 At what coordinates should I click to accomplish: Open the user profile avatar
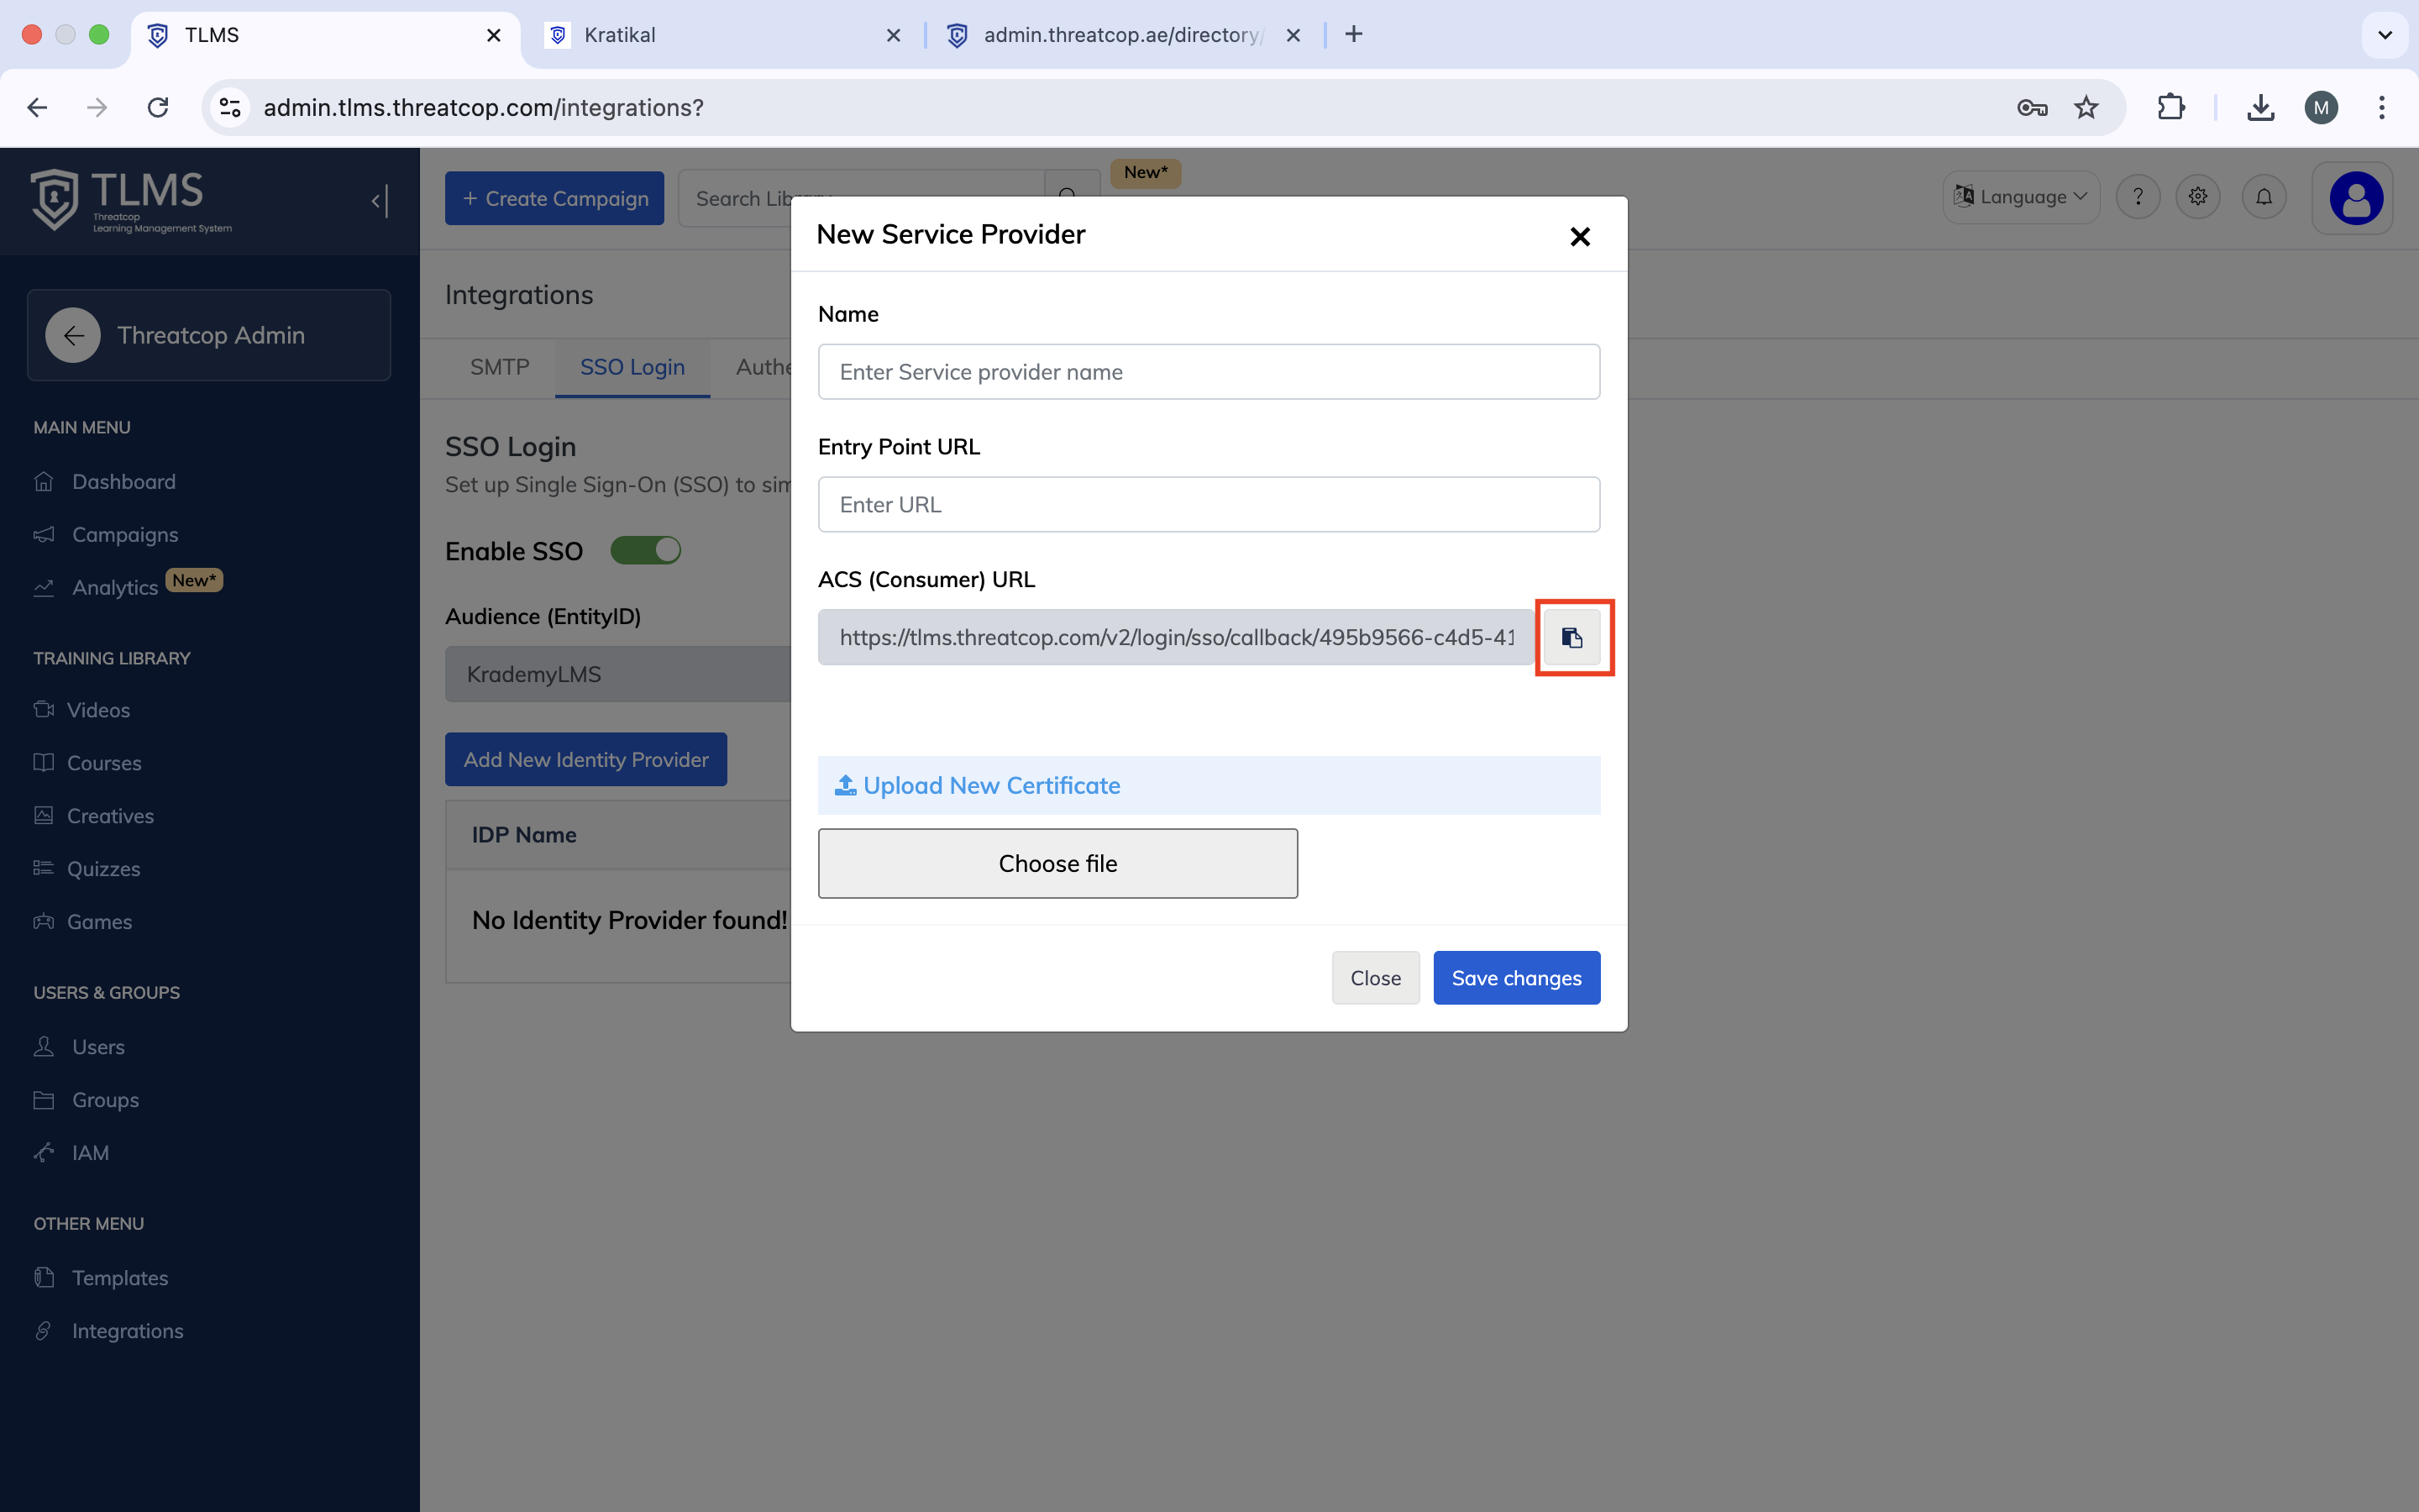2355,198
